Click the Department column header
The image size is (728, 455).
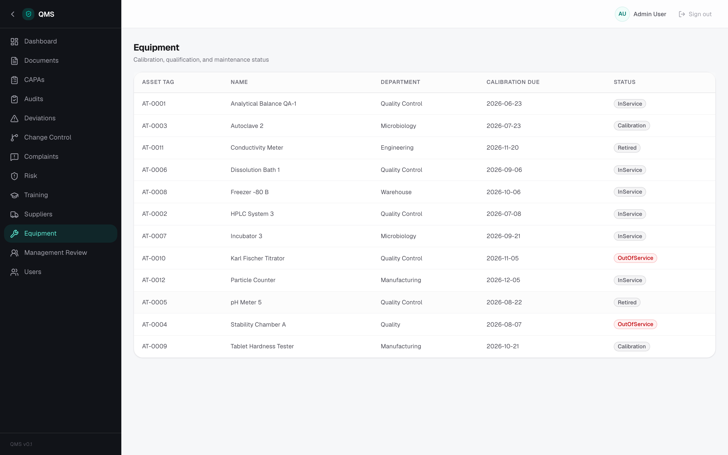click(400, 82)
